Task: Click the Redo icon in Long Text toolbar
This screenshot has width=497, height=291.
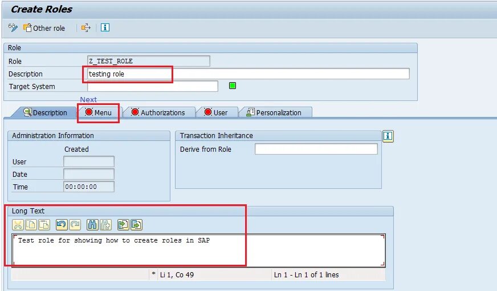Action: (x=75, y=225)
